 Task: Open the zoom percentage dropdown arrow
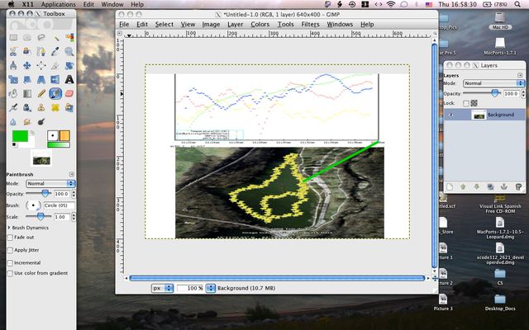point(211,288)
